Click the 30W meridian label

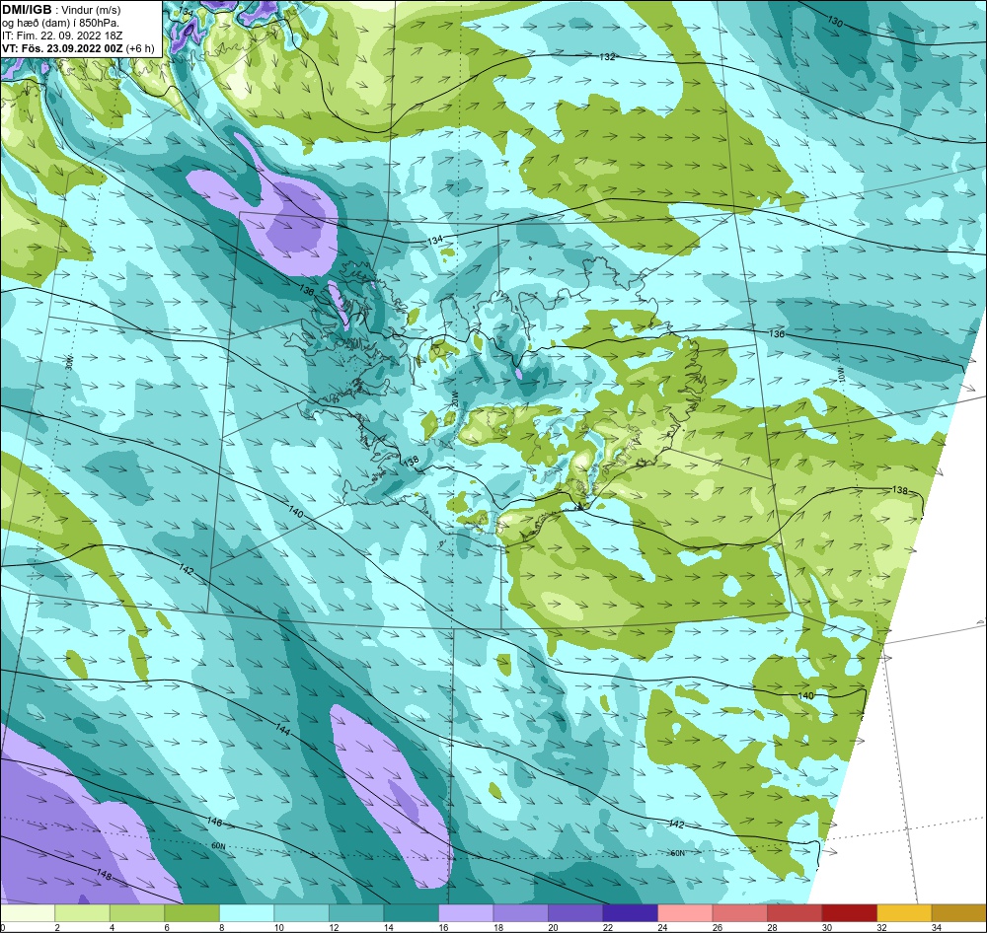pyautogui.click(x=69, y=362)
